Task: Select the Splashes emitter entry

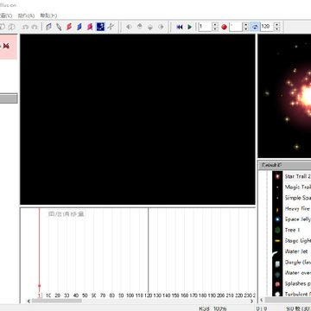Action: point(298,283)
